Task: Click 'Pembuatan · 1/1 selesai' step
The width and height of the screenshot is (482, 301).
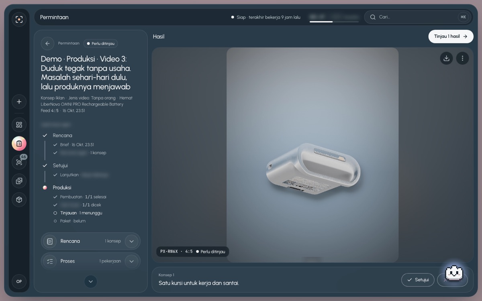Action: pos(83,197)
